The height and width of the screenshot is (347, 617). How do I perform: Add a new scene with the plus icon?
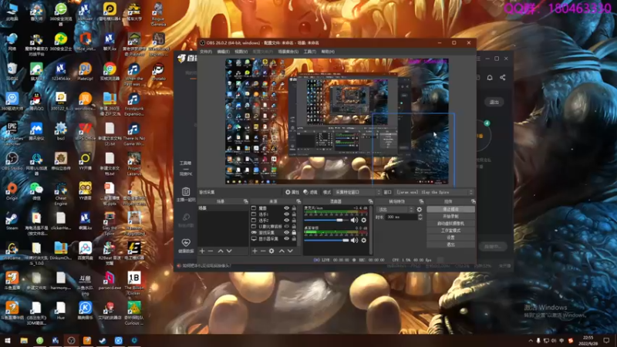(202, 251)
